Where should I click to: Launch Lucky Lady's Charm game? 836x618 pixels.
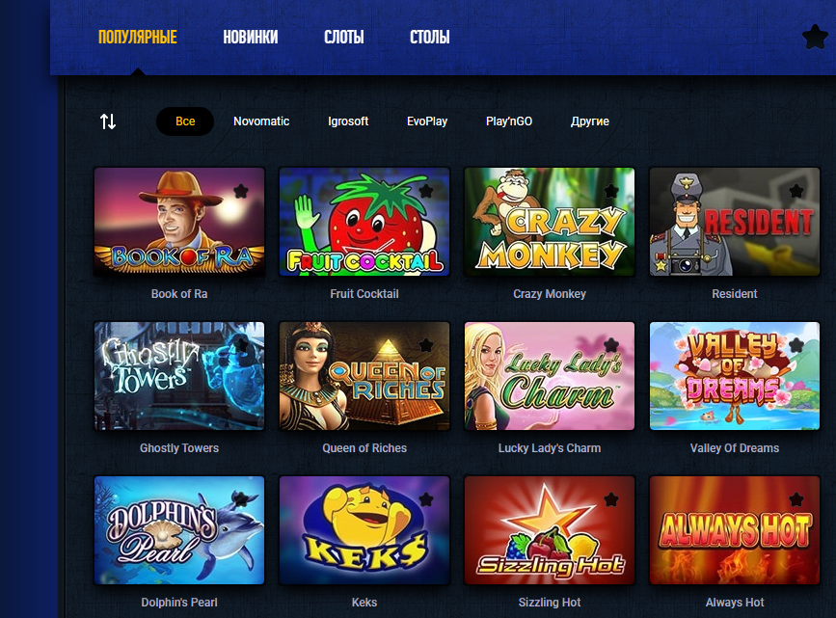click(550, 376)
